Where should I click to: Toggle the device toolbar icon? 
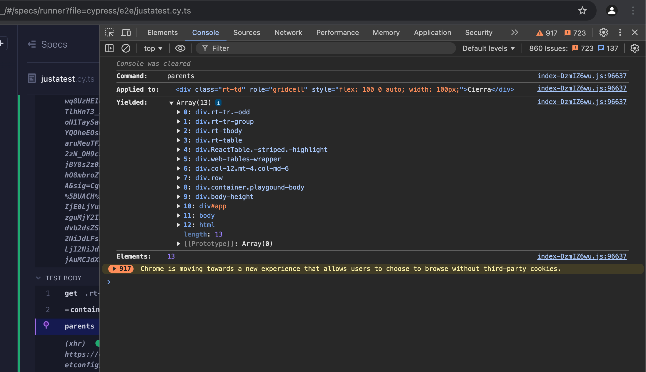[126, 32]
